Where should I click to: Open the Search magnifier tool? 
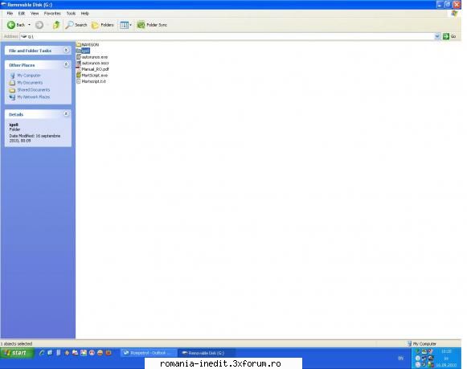[76, 25]
